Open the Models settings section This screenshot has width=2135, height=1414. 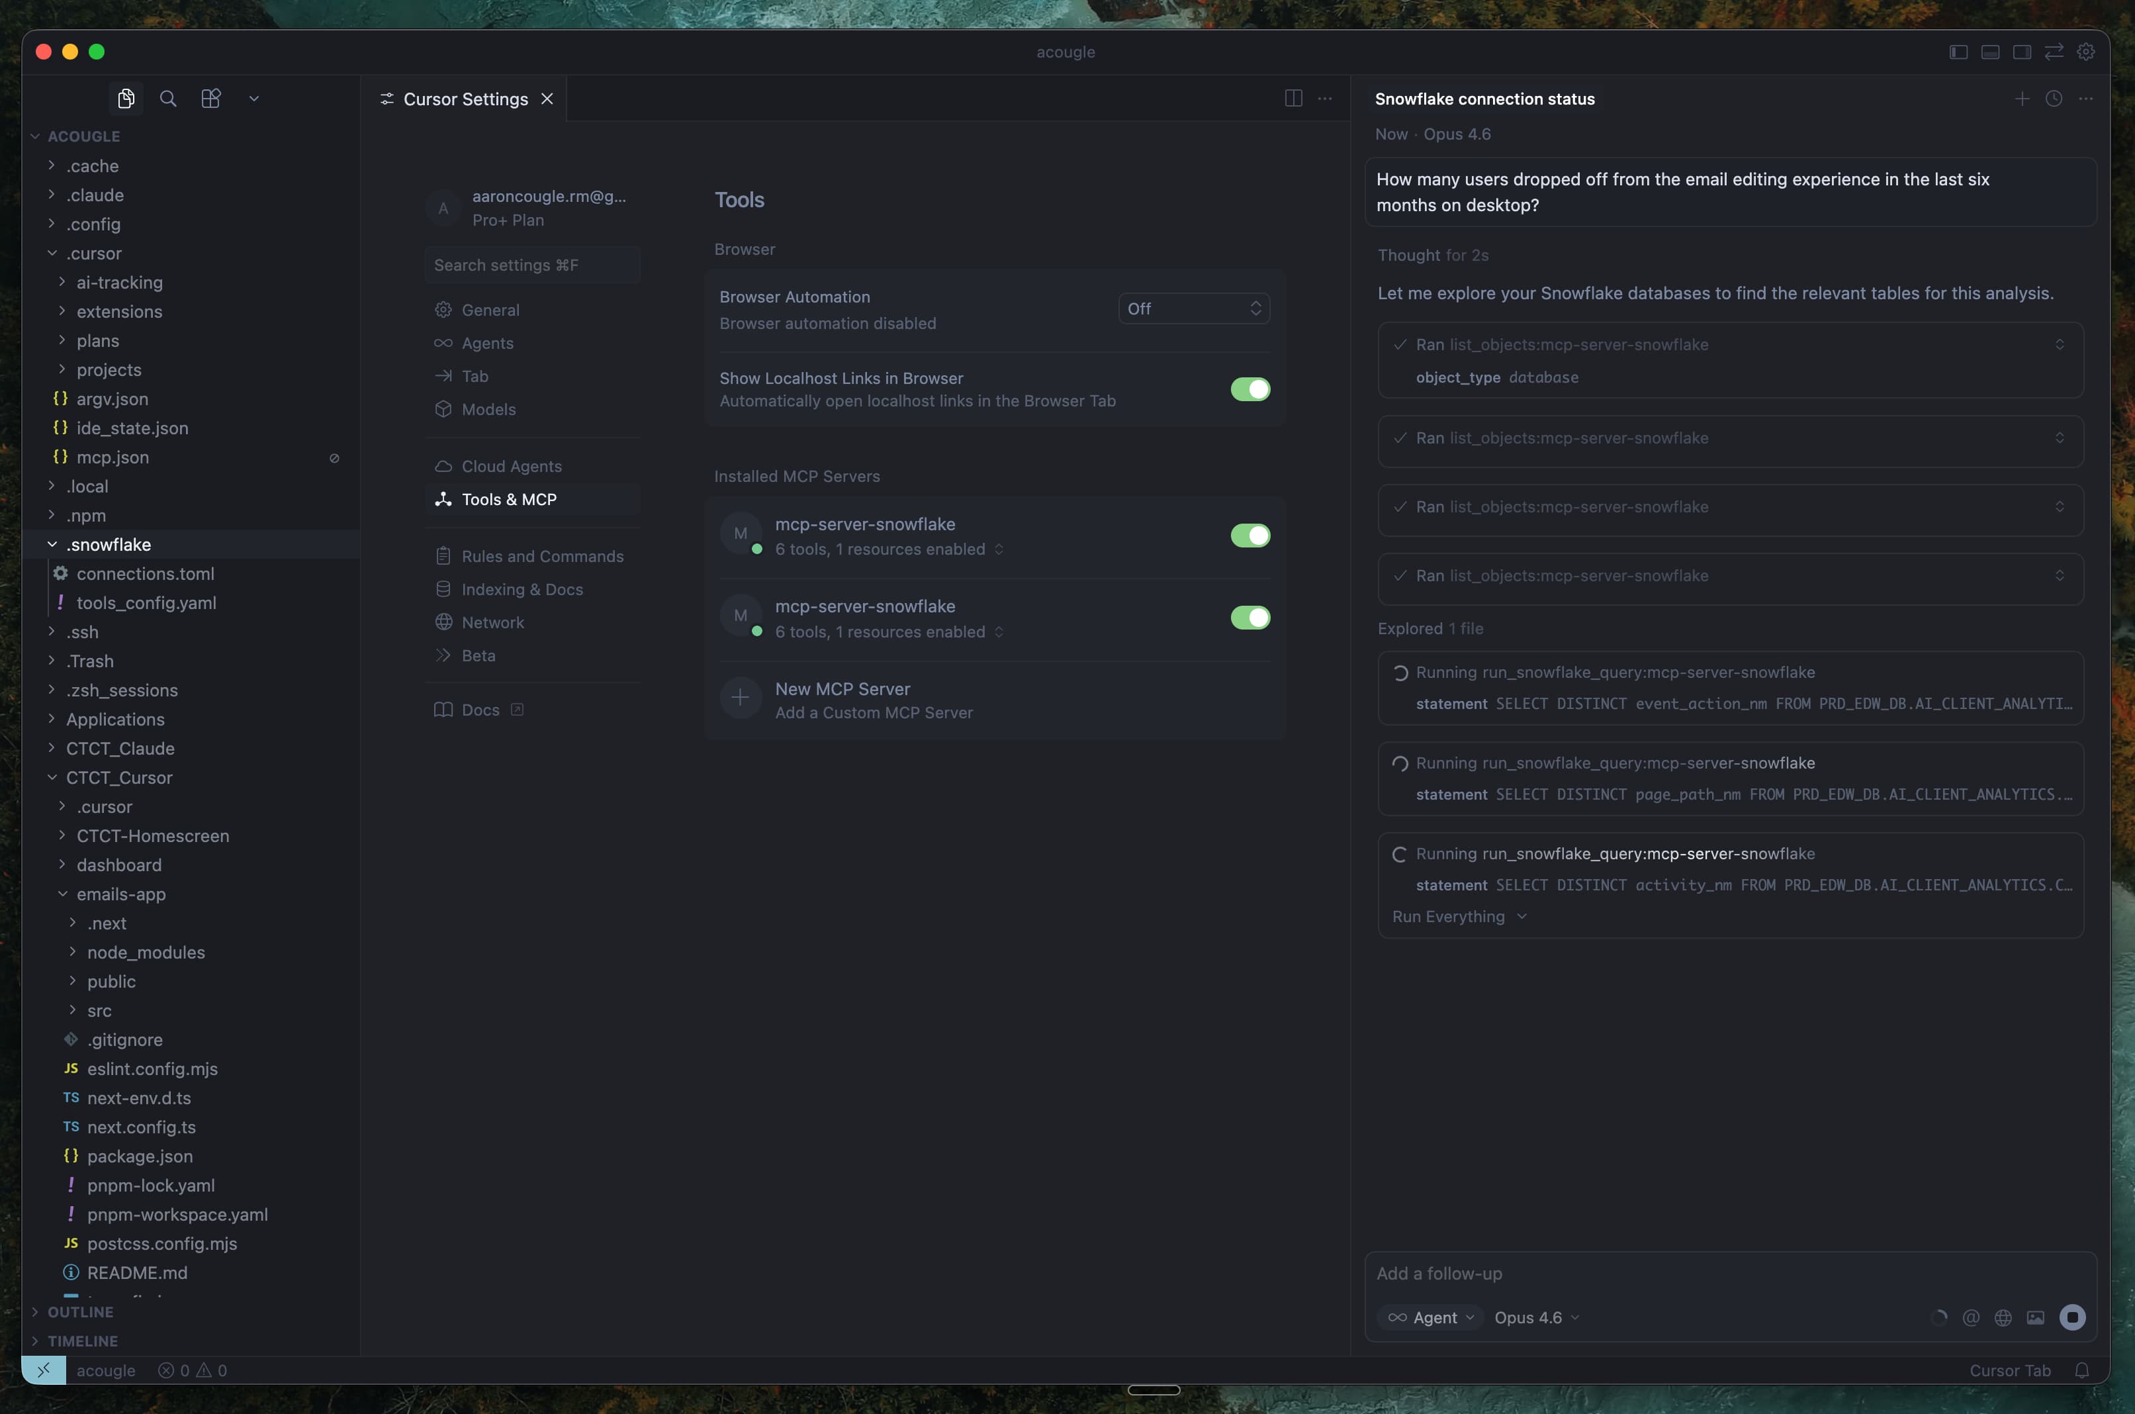(x=488, y=409)
